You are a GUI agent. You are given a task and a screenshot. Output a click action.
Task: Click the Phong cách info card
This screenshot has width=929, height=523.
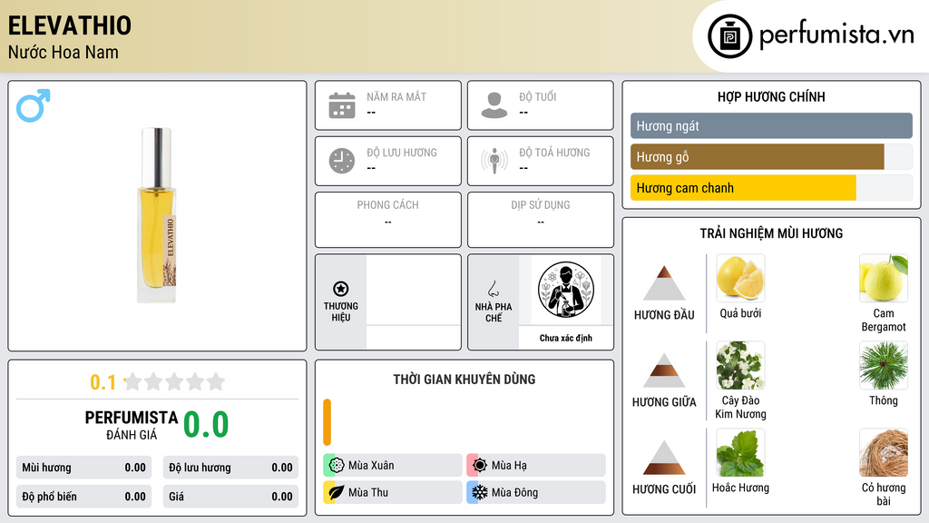[x=388, y=220]
